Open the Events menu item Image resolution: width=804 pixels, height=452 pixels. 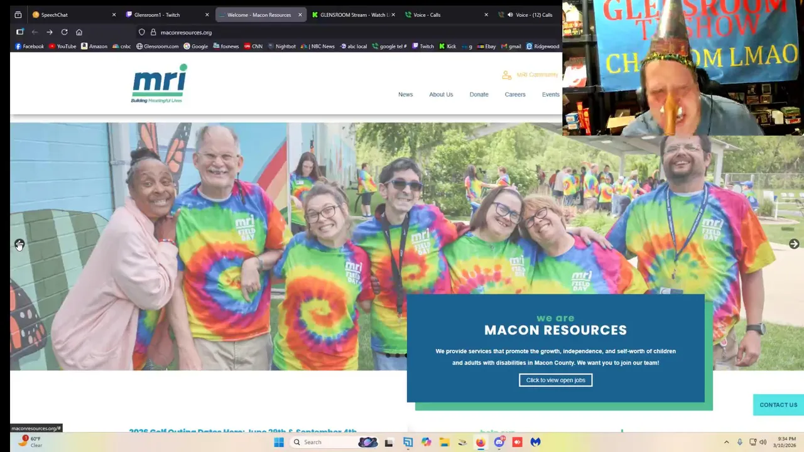pos(551,94)
